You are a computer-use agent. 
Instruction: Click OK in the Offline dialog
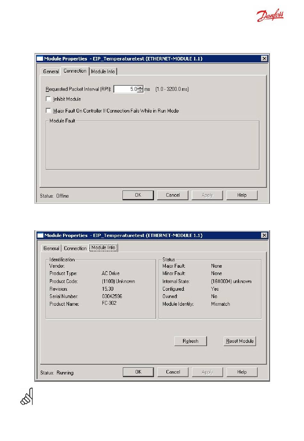[138, 195]
